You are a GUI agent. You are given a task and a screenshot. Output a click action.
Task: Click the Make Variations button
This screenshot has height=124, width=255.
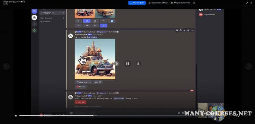pyautogui.click(x=84, y=82)
